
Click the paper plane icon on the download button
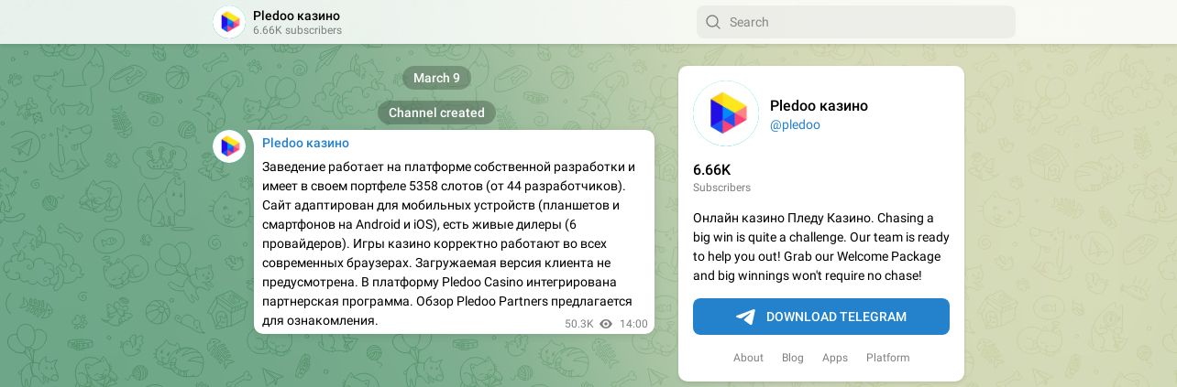pos(746,317)
